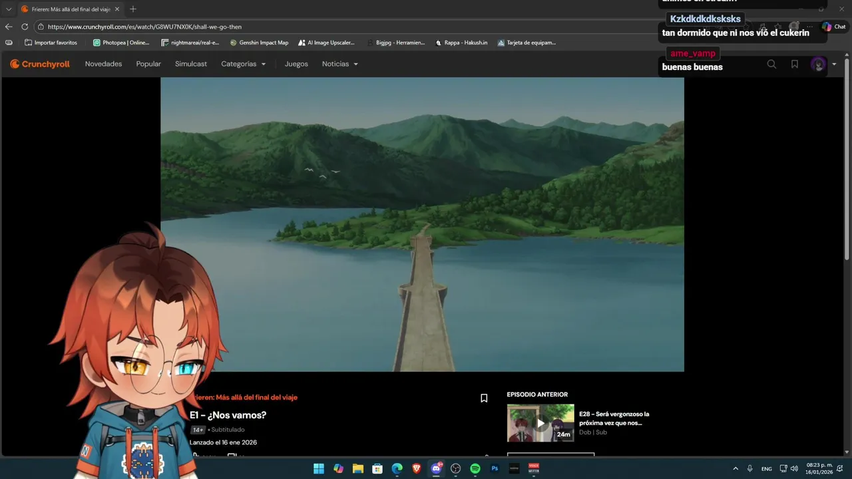Open the E28 Será vergonzoso episode title
This screenshot has height=479, width=852.
[614, 418]
